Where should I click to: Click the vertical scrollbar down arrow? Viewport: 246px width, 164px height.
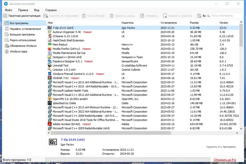point(241,129)
